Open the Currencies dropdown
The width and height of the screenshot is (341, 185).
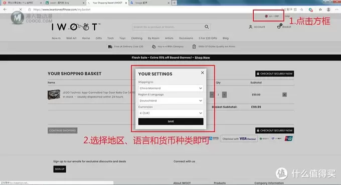click(x=170, y=113)
